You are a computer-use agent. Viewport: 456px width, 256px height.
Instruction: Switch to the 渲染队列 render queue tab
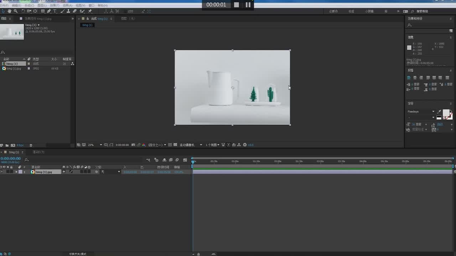pyautogui.click(x=38, y=152)
